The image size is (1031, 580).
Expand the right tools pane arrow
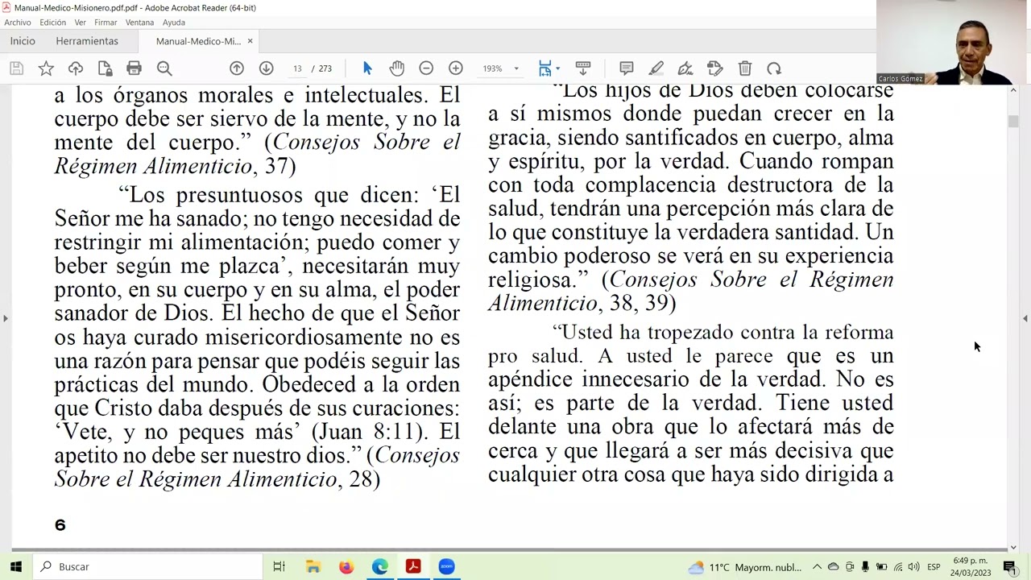coord(1025,318)
